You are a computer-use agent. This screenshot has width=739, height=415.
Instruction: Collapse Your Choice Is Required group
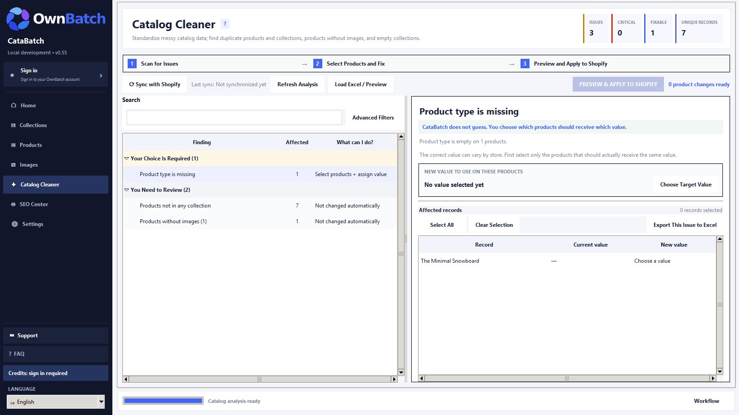pyautogui.click(x=126, y=159)
